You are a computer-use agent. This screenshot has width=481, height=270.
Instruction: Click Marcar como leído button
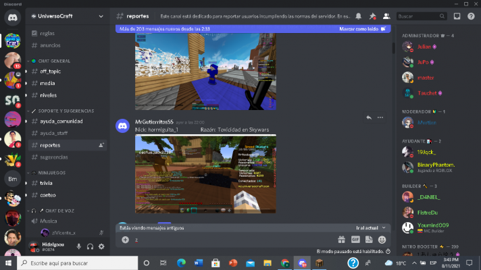click(364, 29)
